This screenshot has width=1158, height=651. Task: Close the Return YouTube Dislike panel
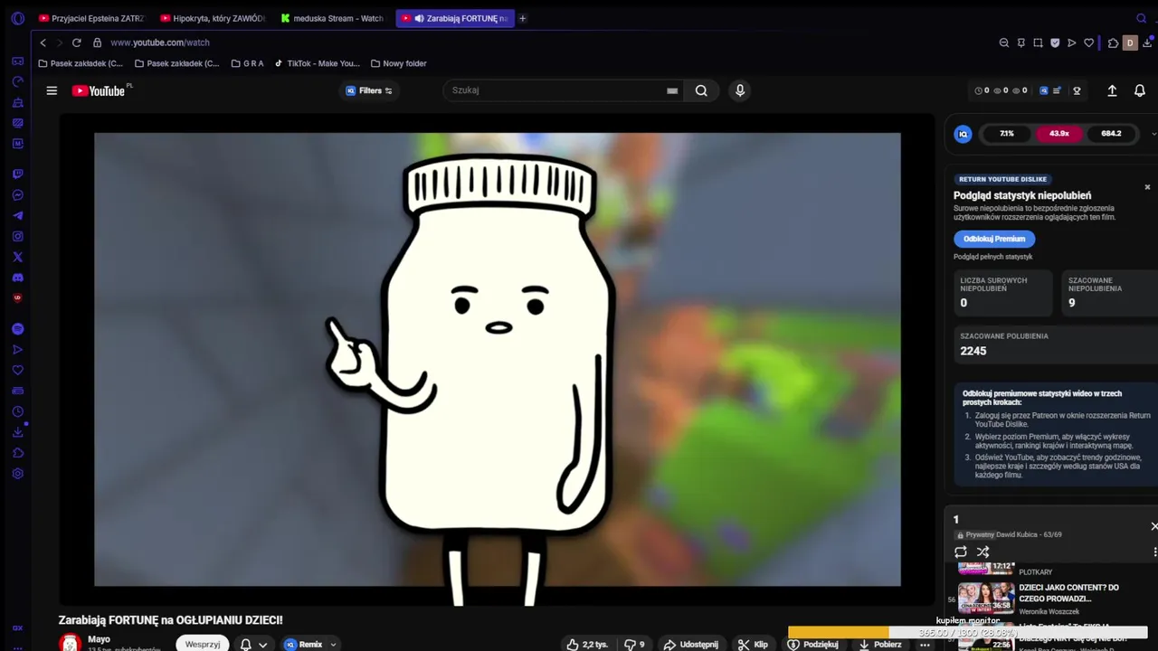point(1147,187)
